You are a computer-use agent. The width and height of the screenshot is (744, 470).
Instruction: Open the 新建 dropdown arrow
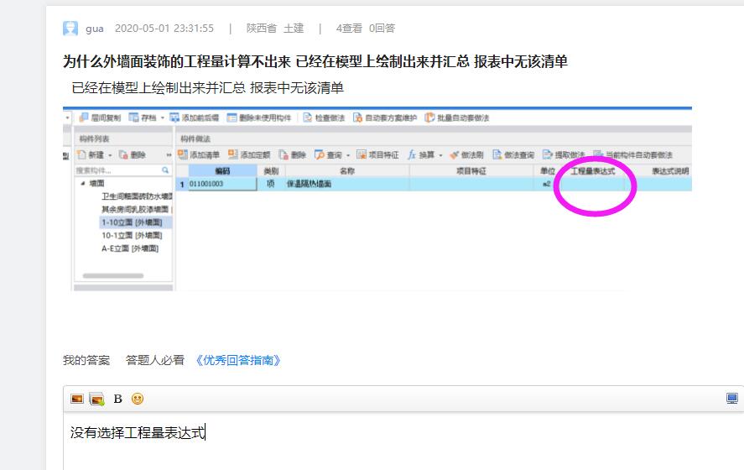110,155
